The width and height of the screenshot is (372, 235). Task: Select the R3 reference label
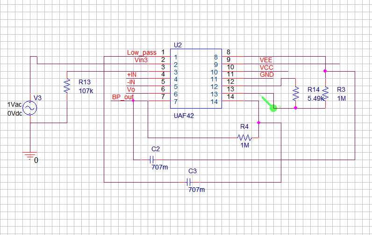(x=341, y=89)
